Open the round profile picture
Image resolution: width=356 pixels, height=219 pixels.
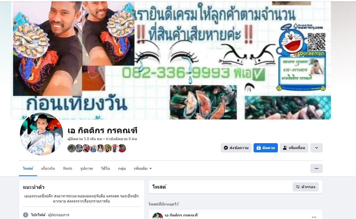point(41,134)
